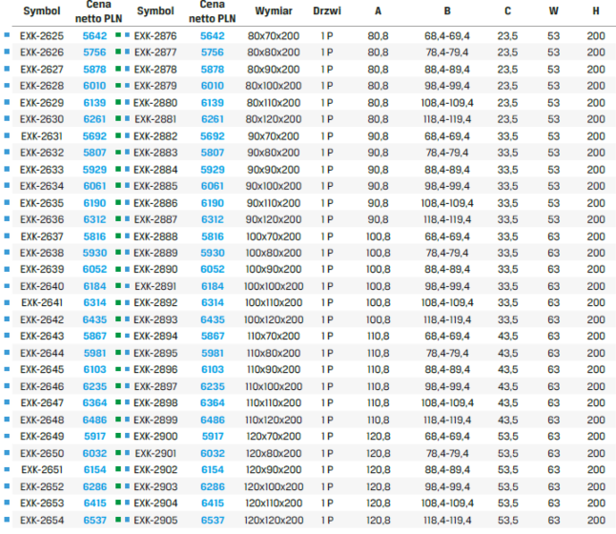Click symbol EXK-2892
Image resolution: width=616 pixels, height=534 pixels.
(x=155, y=302)
